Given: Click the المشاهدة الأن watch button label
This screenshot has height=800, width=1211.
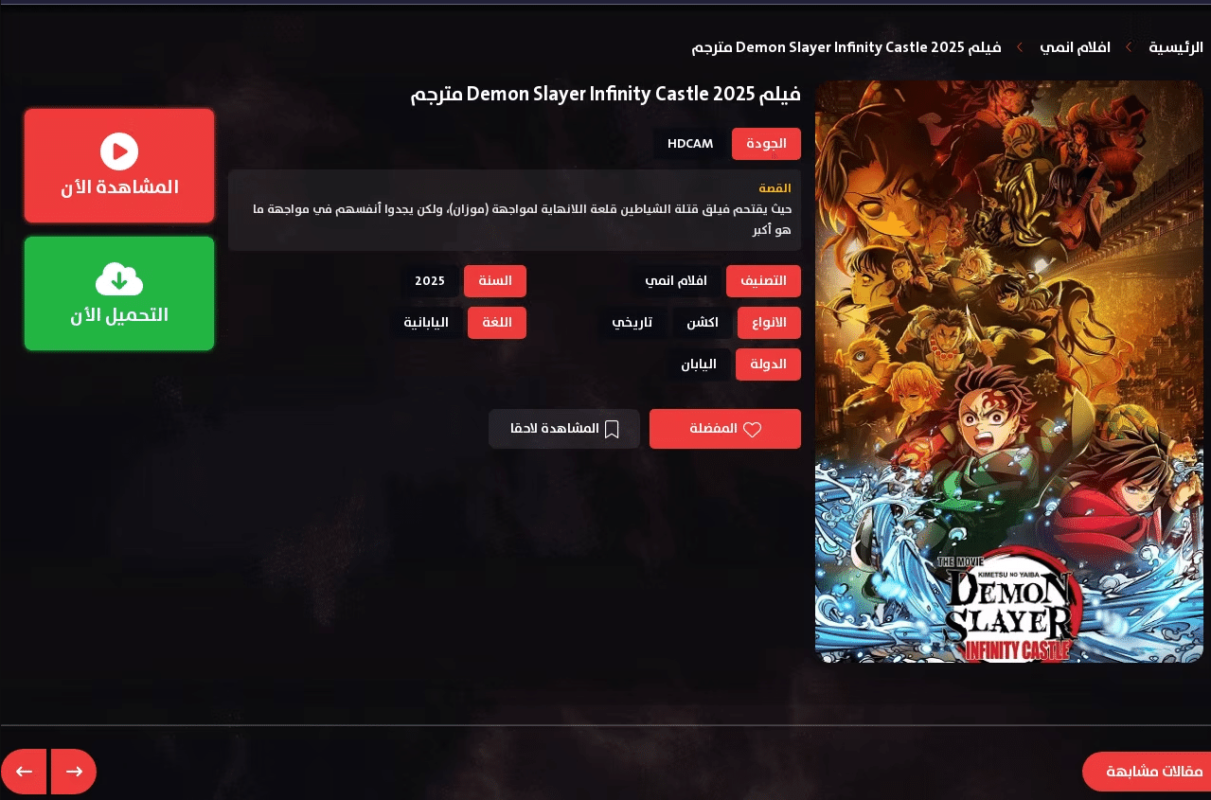Looking at the screenshot, I should [x=119, y=187].
